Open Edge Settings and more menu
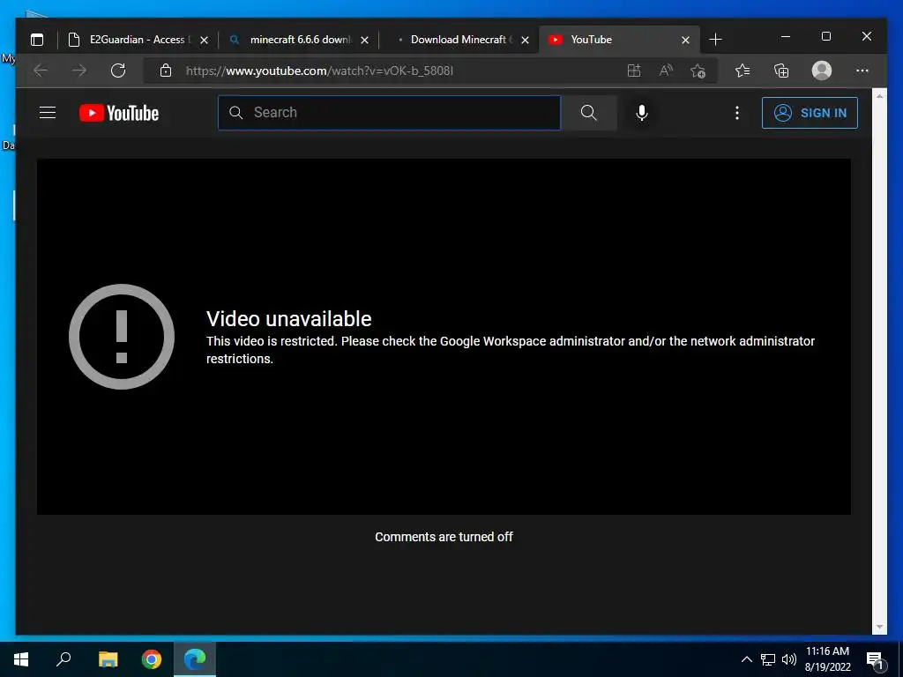Viewport: 903px width, 677px height. (x=862, y=71)
